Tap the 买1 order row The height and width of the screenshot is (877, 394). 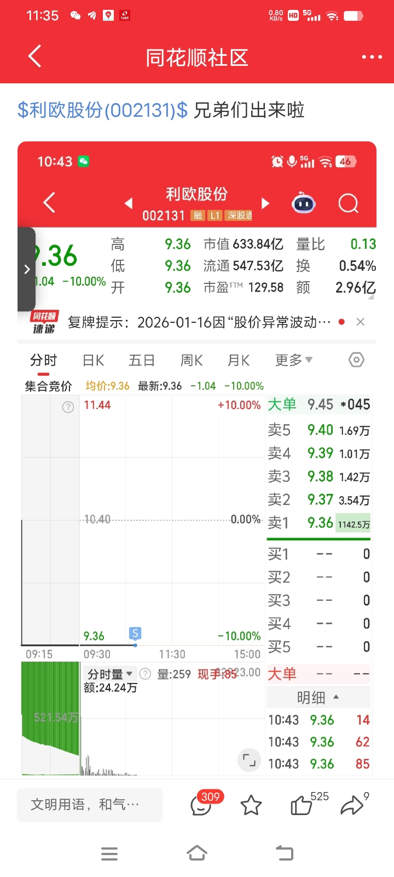319,554
